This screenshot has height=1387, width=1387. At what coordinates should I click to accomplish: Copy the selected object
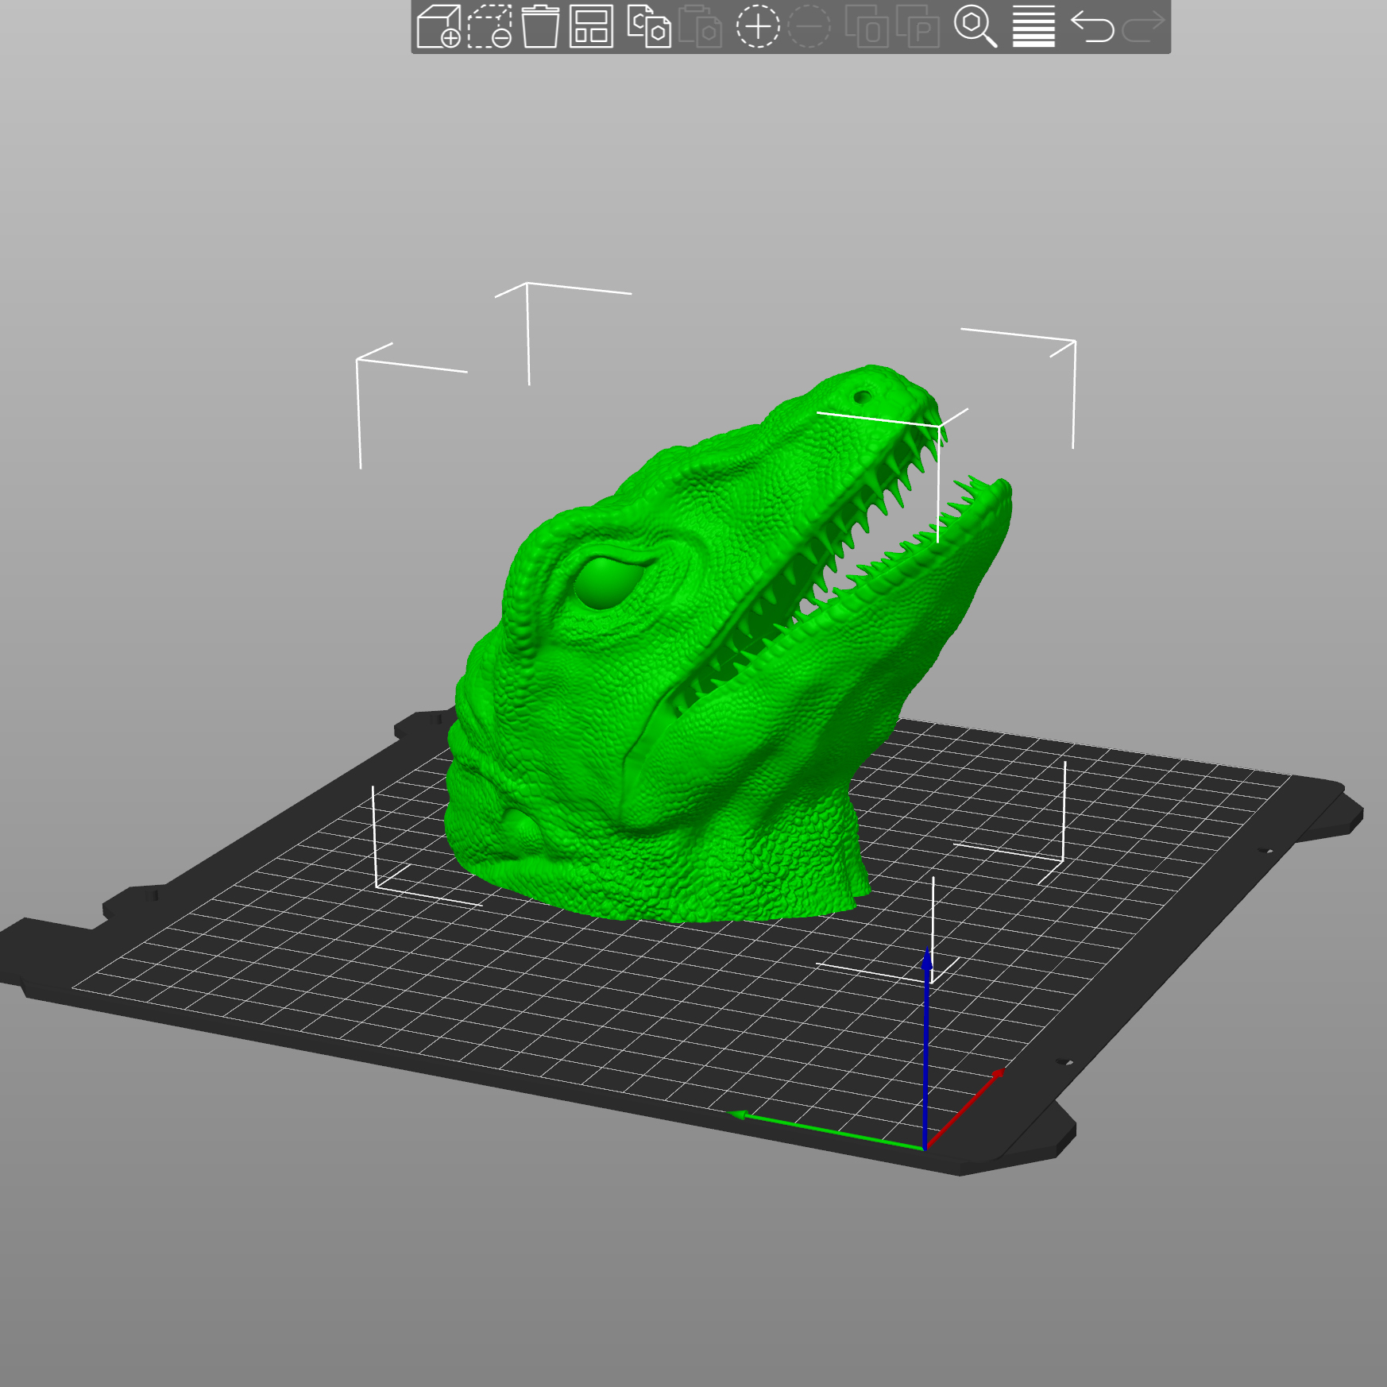click(x=649, y=26)
